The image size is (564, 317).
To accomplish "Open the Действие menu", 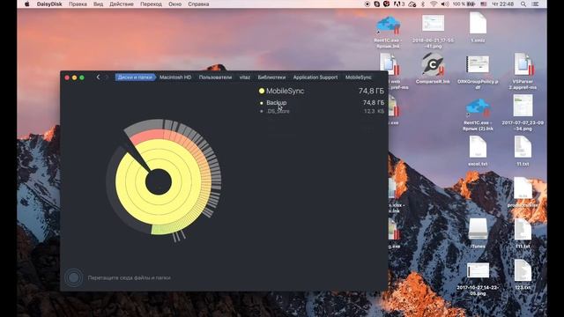I will click(x=122, y=4).
